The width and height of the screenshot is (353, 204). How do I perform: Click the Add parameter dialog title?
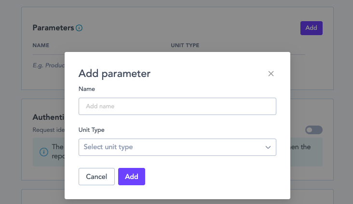(114, 74)
